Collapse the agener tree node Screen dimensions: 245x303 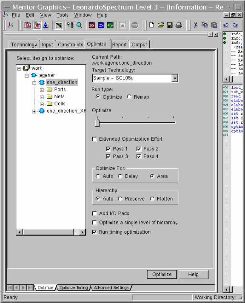coord(27,76)
